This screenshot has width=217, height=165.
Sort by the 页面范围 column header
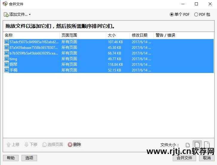[83, 35]
